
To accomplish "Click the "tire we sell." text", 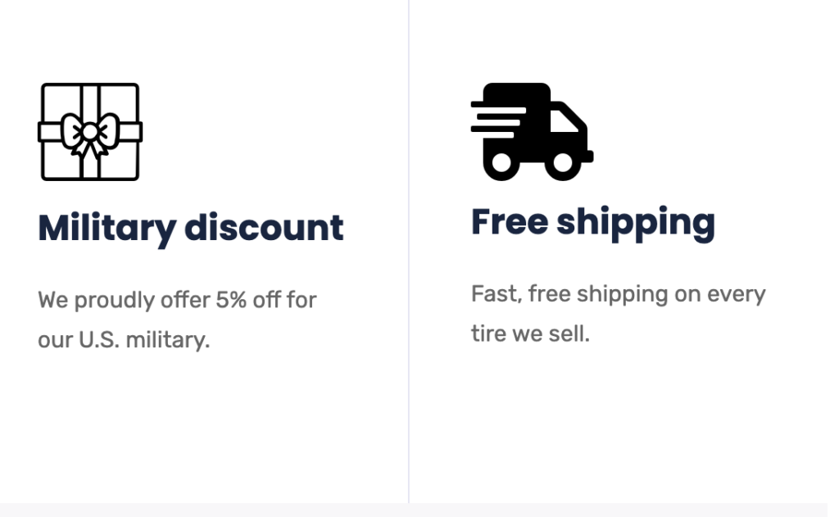I will point(530,334).
